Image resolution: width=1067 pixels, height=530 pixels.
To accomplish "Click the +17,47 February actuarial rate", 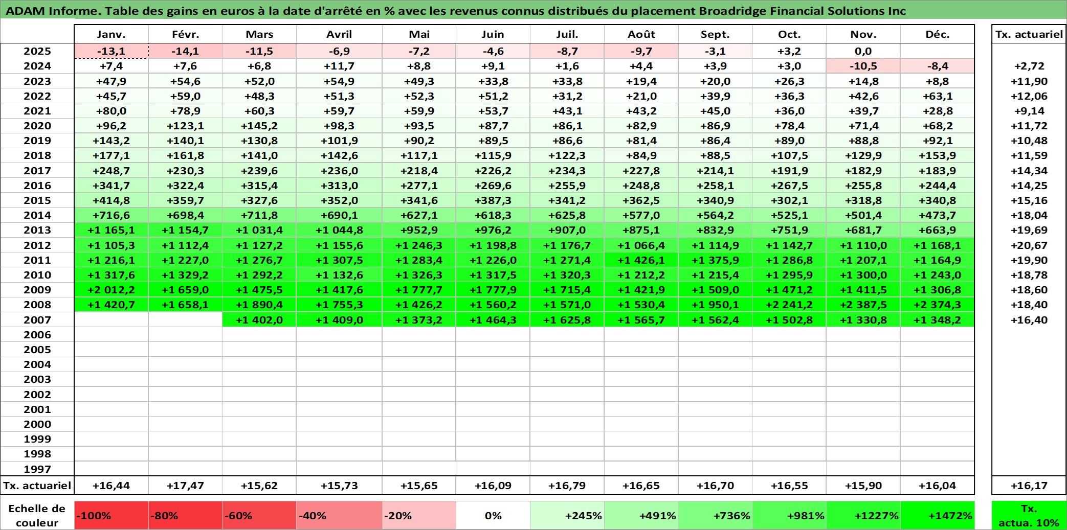I will tap(185, 486).
